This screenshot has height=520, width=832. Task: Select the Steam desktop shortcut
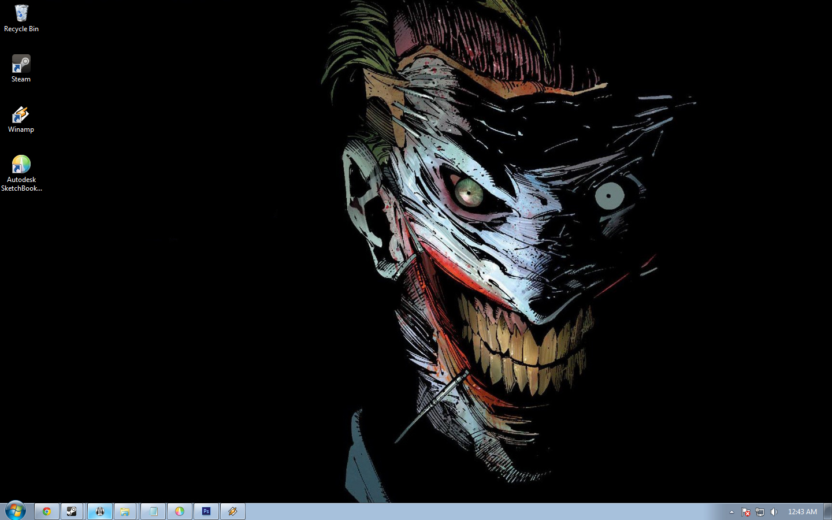[x=21, y=69]
